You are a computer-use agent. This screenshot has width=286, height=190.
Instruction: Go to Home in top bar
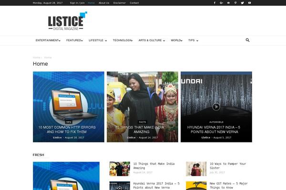[91, 3]
